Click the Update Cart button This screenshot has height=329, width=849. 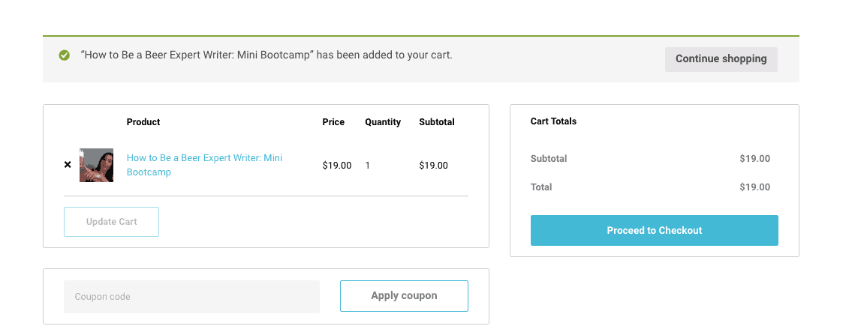[x=112, y=222]
